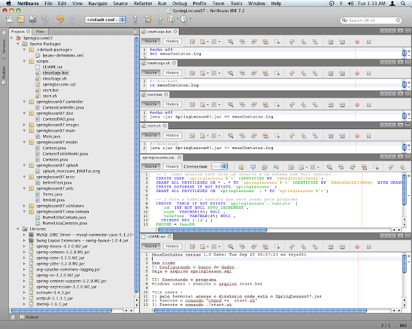This screenshot has height=329, width=412.
Task: Select Main.java in the project tree
Action: click(x=50, y=136)
